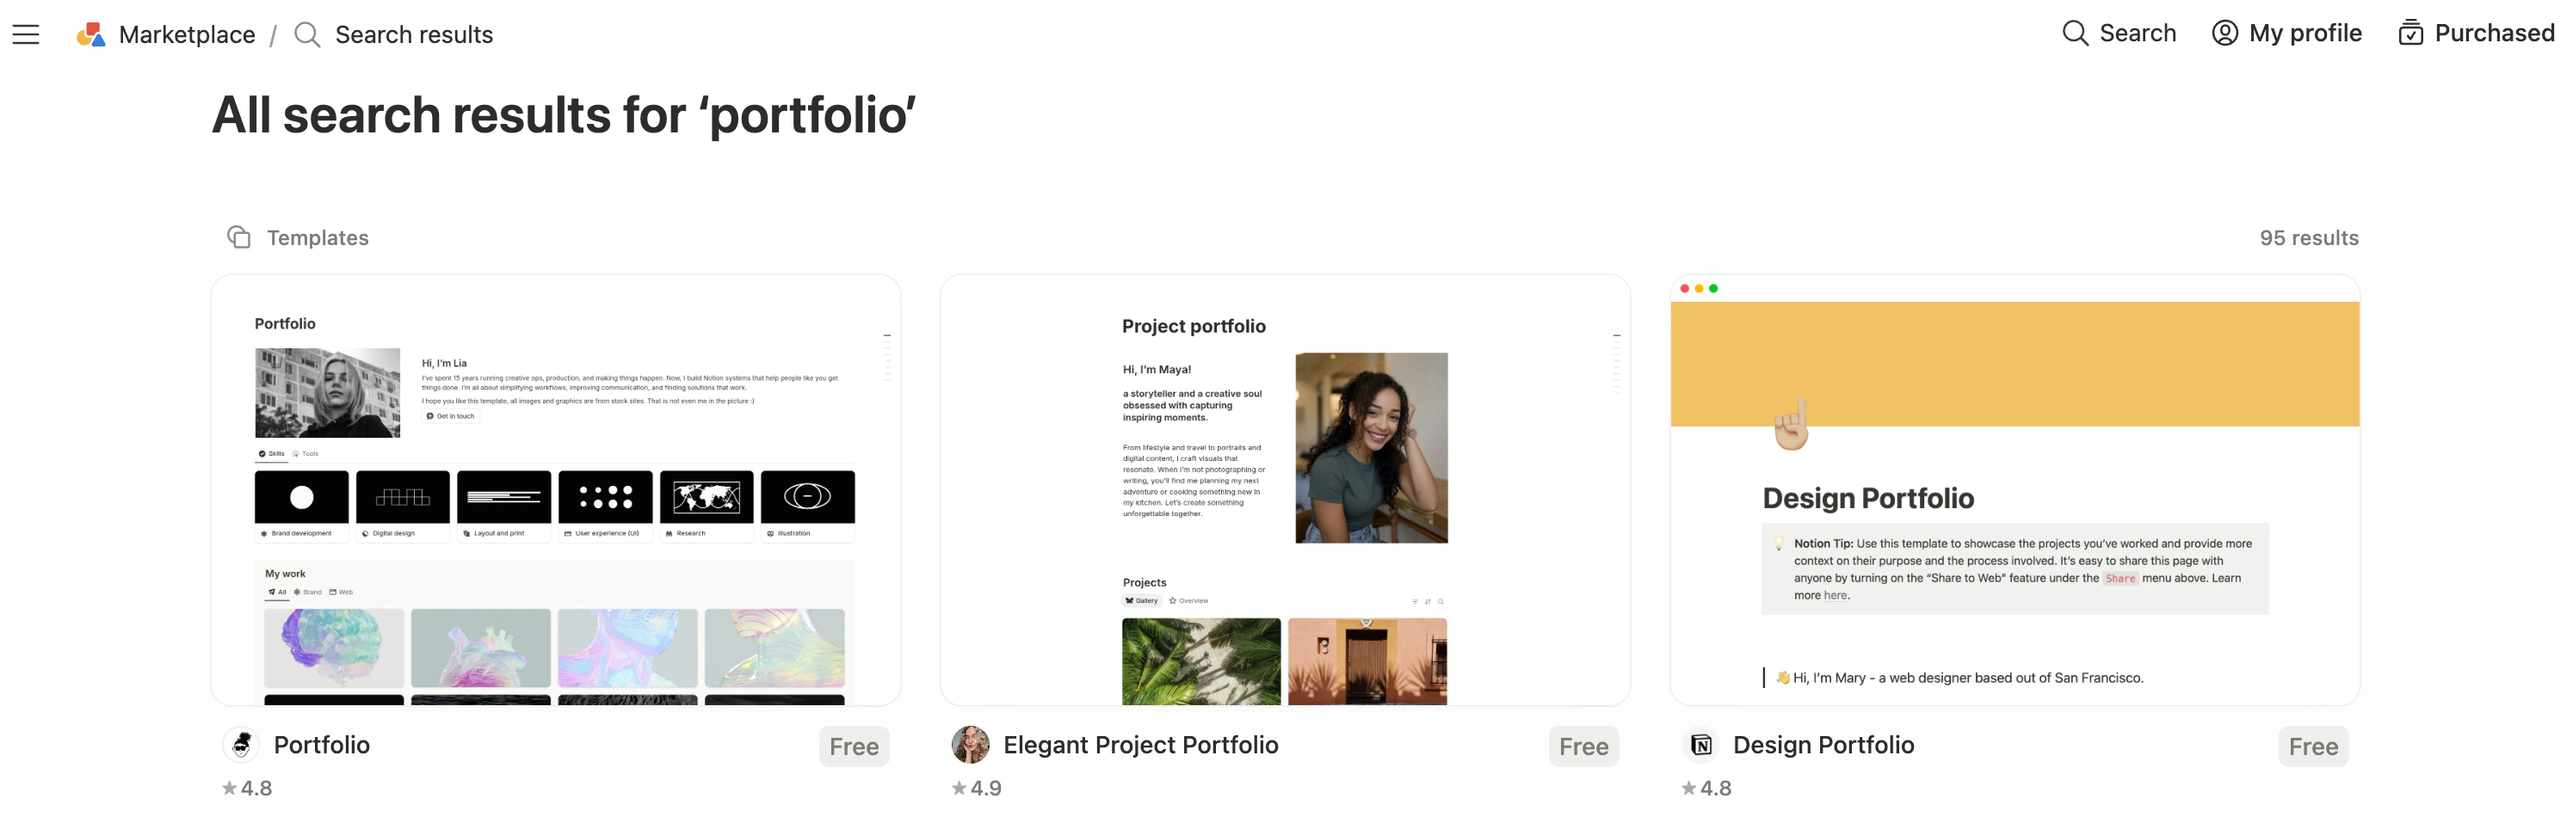Click the Templates stack icon

(238, 237)
